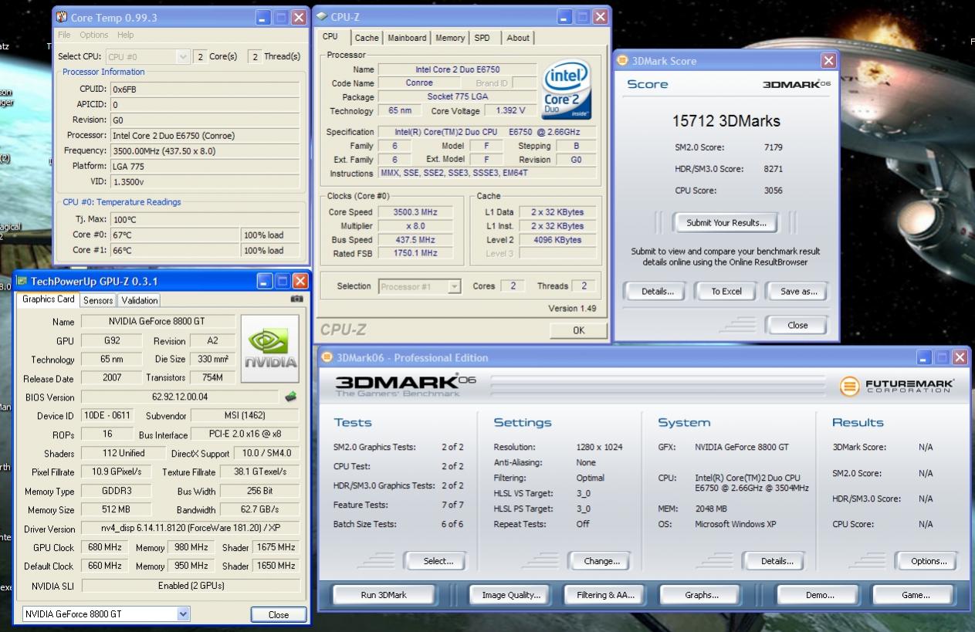Click the Bandwidth 62.7 GB/s field

[x=259, y=510]
